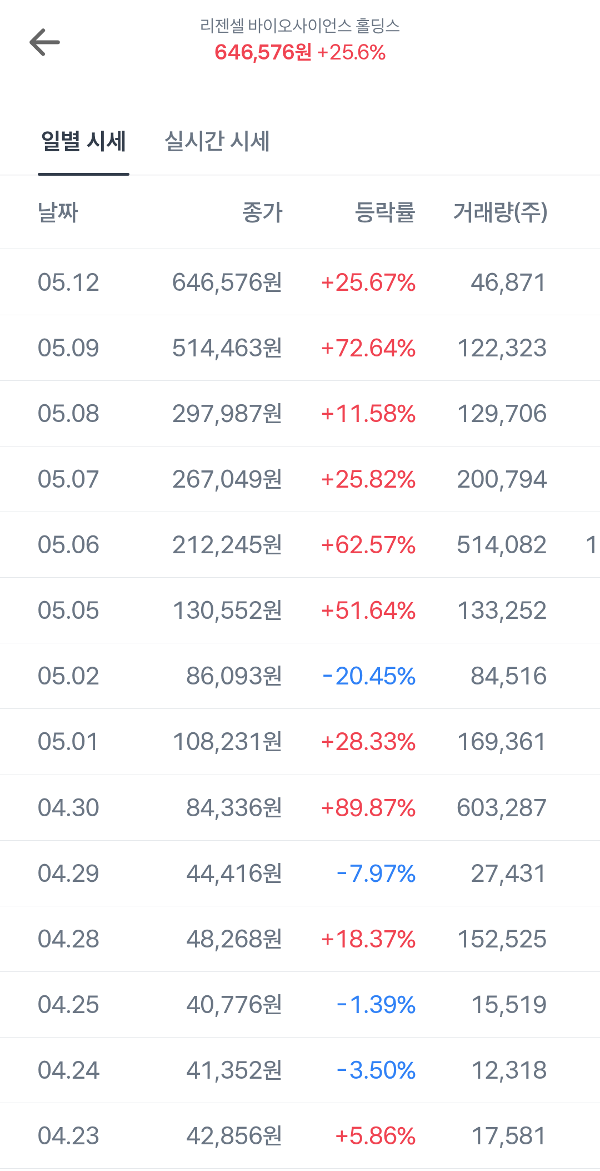Viewport: 600px width, 1171px height.
Task: Select the 거래량(주) column header
Action: click(x=501, y=212)
